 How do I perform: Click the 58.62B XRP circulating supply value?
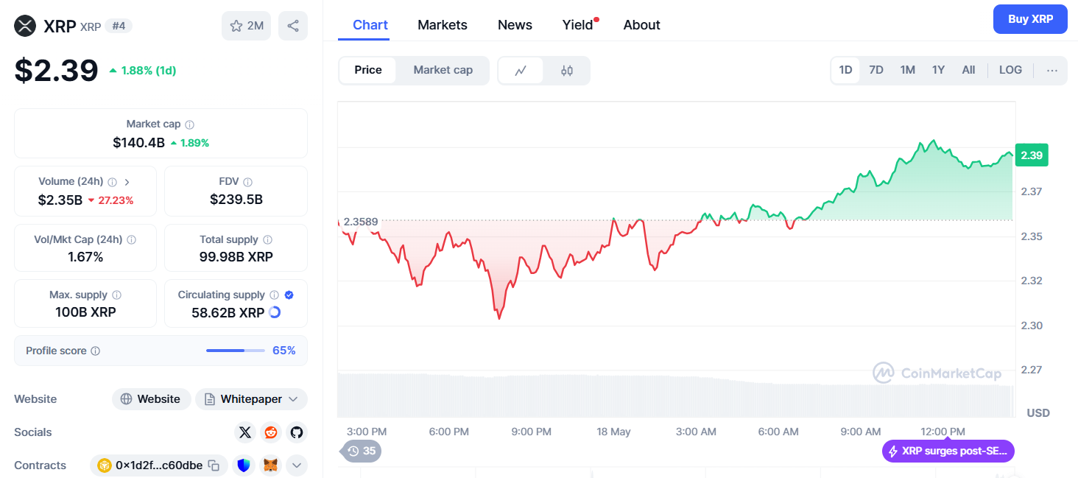(x=228, y=312)
